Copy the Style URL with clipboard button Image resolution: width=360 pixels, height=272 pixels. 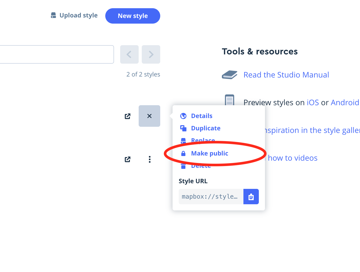click(x=251, y=197)
